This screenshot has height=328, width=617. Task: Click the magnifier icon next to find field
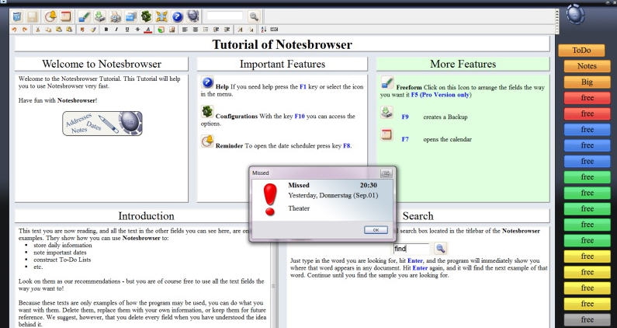tap(440, 249)
